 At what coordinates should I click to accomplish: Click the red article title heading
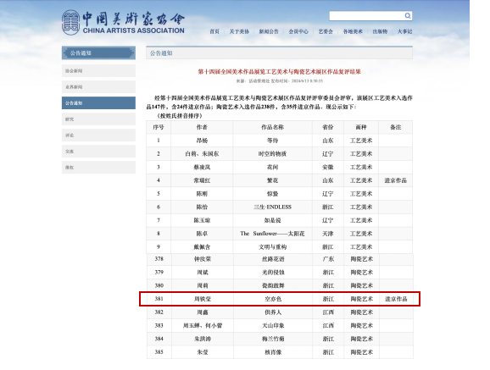(279, 71)
